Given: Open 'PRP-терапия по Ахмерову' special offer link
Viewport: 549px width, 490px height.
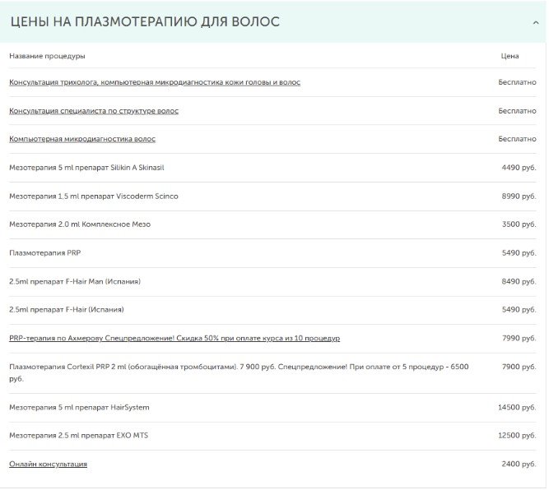Looking at the screenshot, I should [174, 338].
